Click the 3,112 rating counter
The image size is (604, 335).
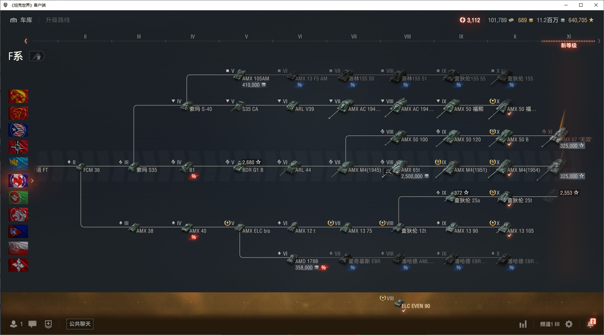[470, 20]
